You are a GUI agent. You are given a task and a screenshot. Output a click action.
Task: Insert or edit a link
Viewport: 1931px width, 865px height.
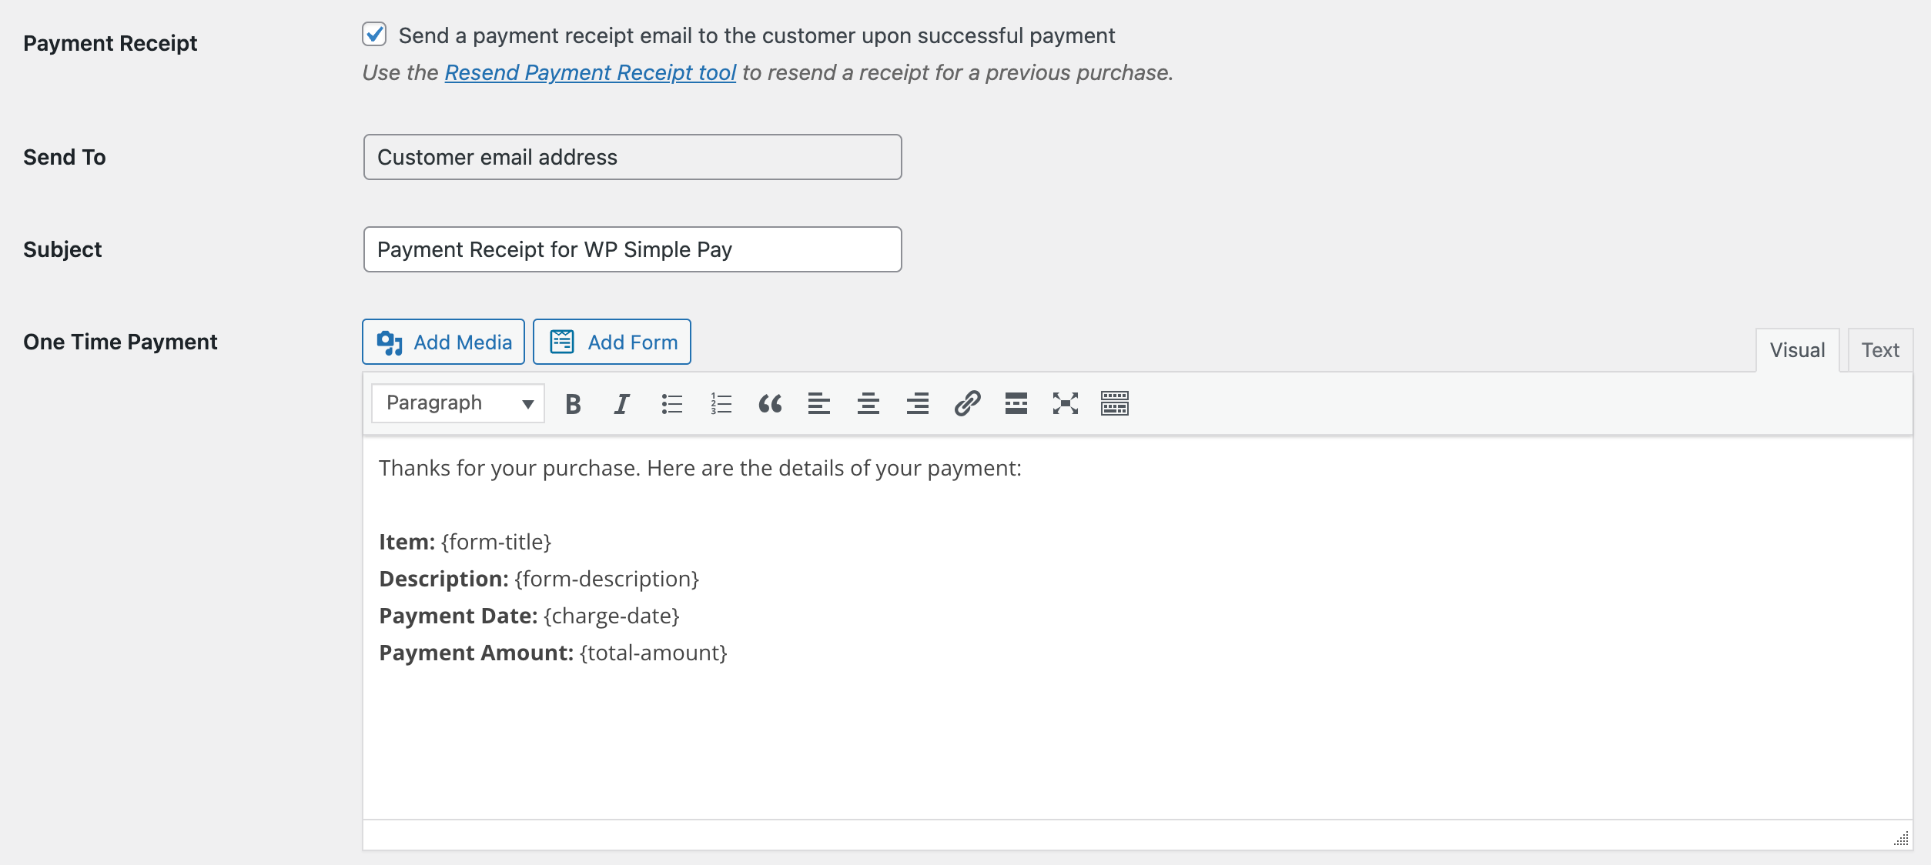[x=967, y=403]
